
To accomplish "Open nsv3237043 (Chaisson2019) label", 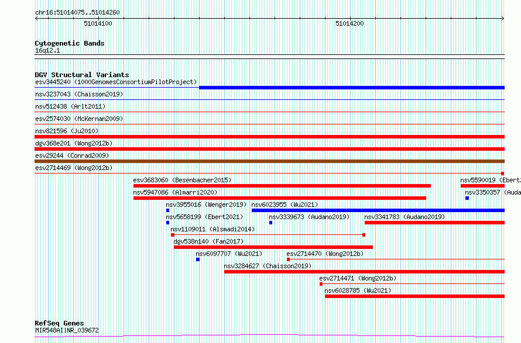I will click(x=79, y=94).
